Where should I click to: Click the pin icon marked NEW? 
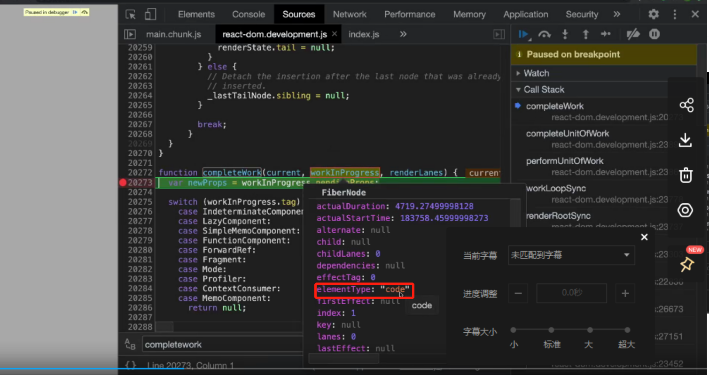(x=686, y=264)
